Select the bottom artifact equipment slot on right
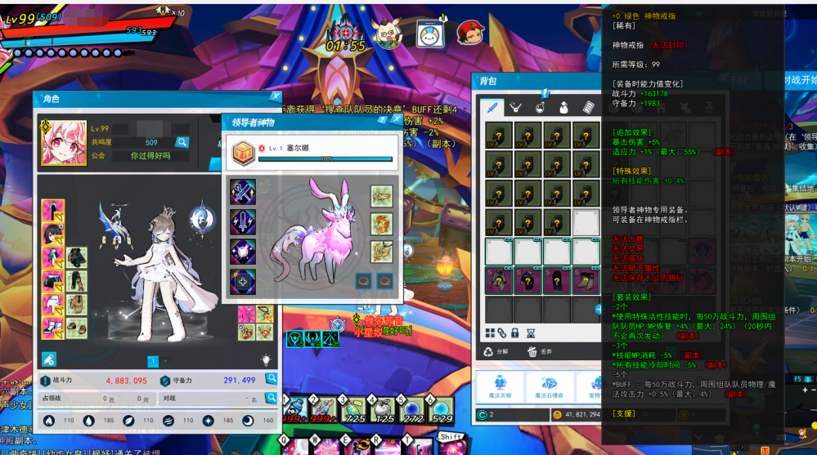 pyautogui.click(x=381, y=252)
